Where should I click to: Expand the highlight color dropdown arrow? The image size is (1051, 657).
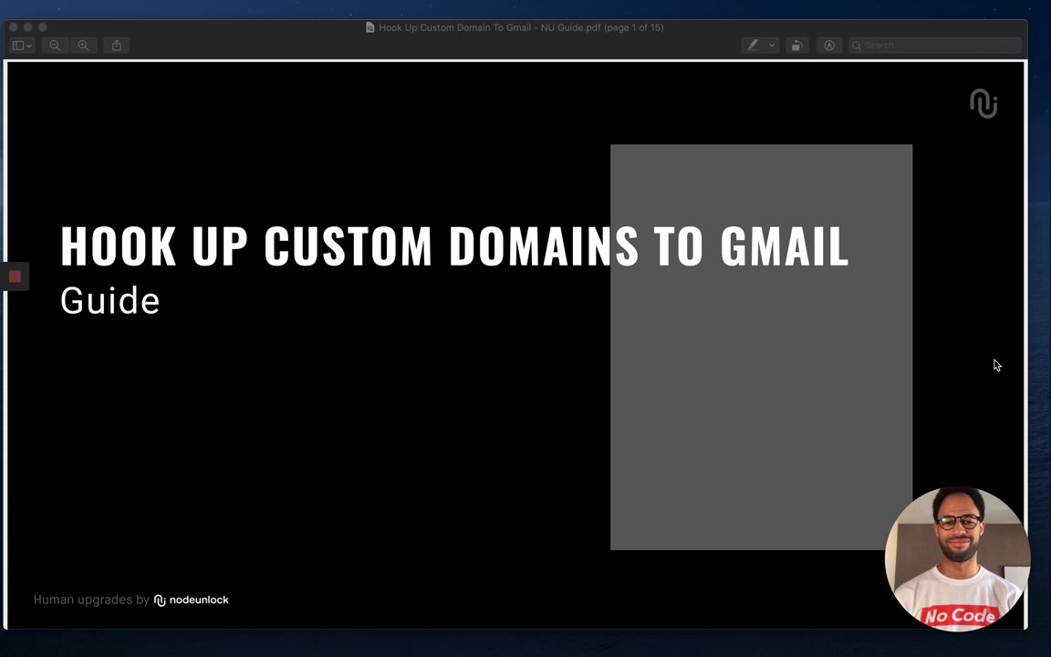(x=772, y=46)
